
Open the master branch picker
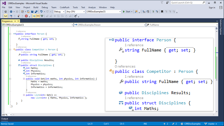(x=211, y=124)
